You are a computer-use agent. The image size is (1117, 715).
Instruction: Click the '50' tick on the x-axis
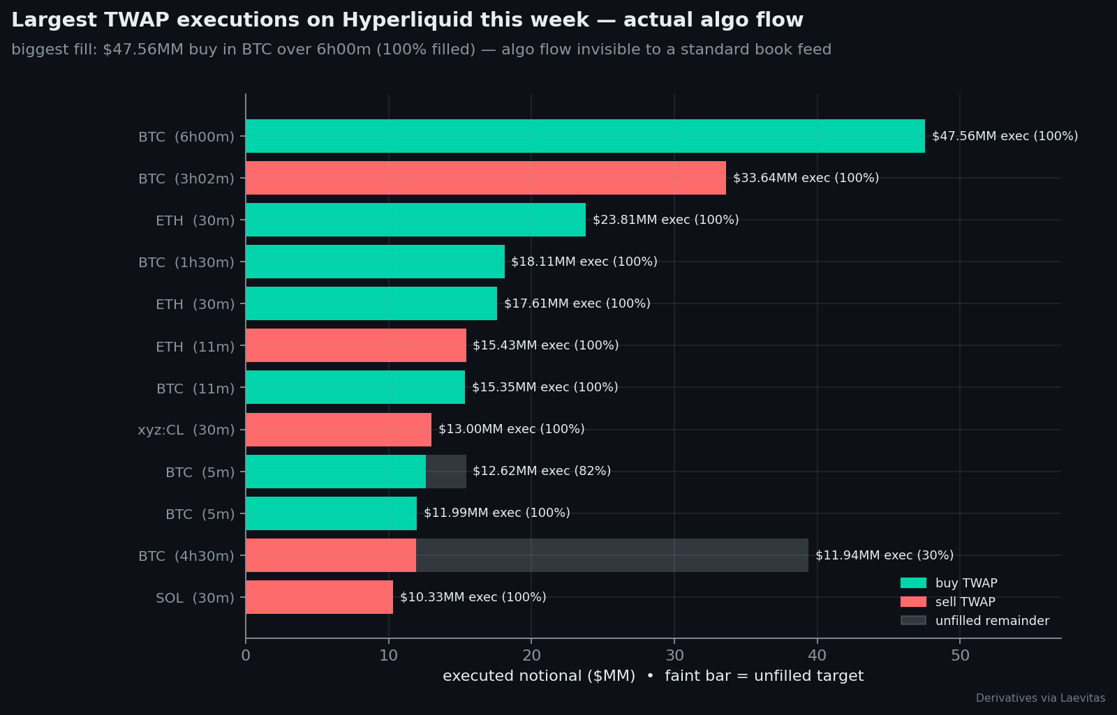click(x=960, y=656)
